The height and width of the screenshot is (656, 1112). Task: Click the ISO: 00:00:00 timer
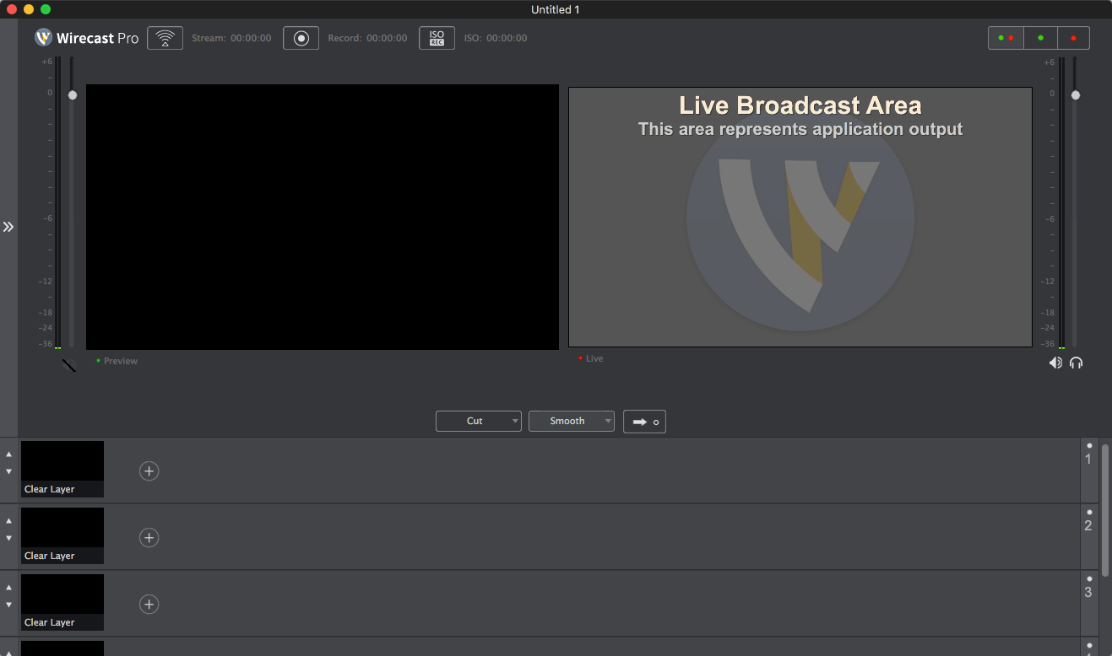pyautogui.click(x=496, y=38)
